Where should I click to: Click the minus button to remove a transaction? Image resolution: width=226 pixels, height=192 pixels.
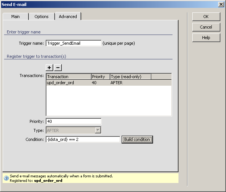58,68
